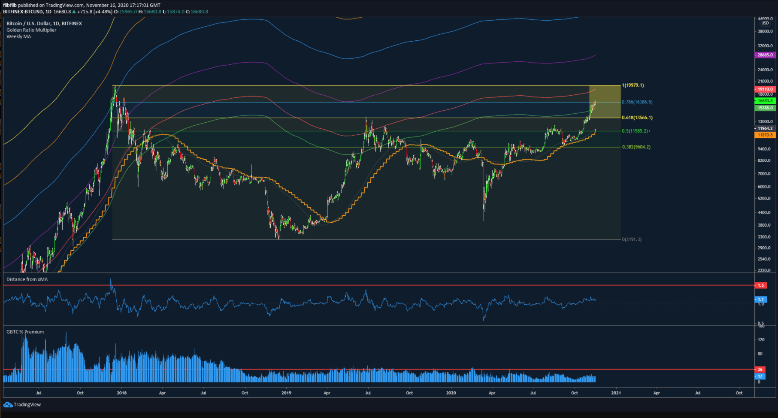Click the 2019 marker on the time axis
The width and height of the screenshot is (778, 418).
[286, 393]
